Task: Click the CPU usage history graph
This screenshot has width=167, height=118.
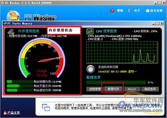Action: point(122,52)
